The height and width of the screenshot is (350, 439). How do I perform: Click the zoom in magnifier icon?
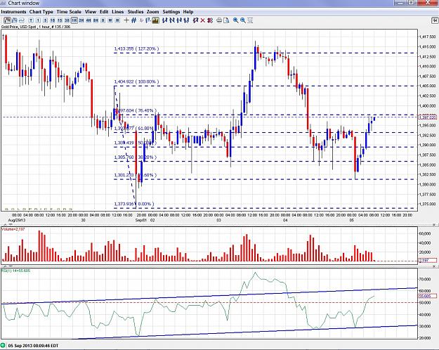point(236,20)
